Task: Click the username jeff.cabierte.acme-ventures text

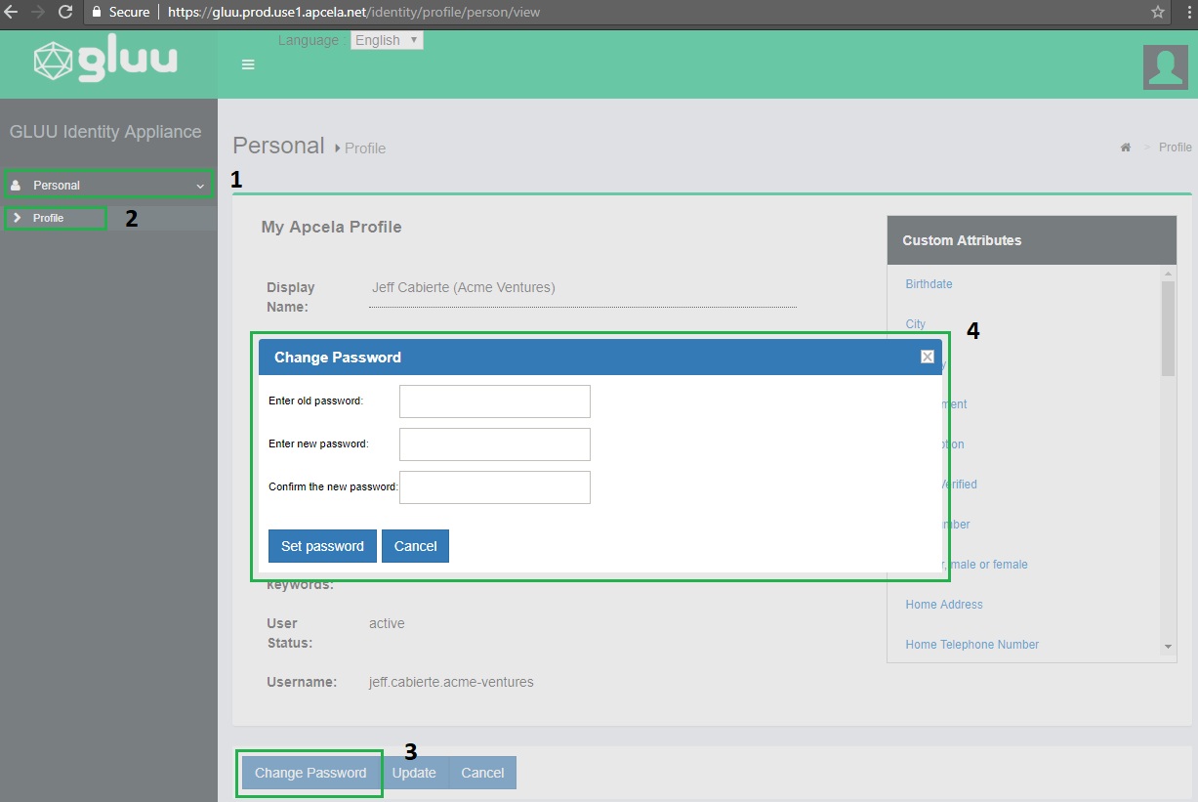Action: (x=451, y=682)
